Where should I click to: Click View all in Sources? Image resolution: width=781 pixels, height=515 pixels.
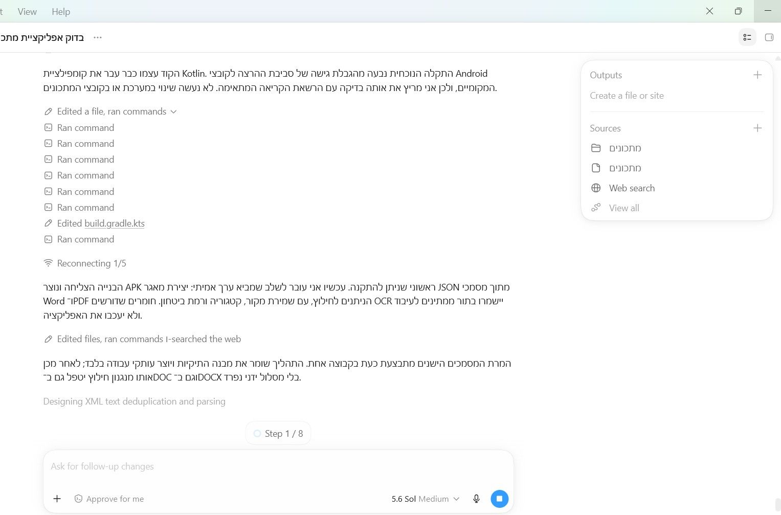coord(624,208)
